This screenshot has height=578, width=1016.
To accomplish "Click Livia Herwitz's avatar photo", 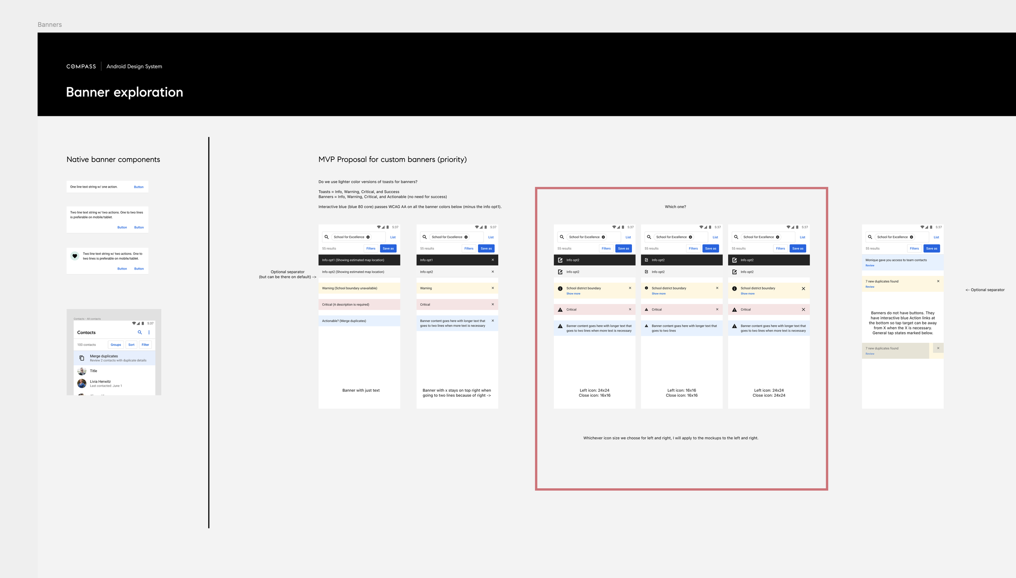I will pyautogui.click(x=82, y=383).
